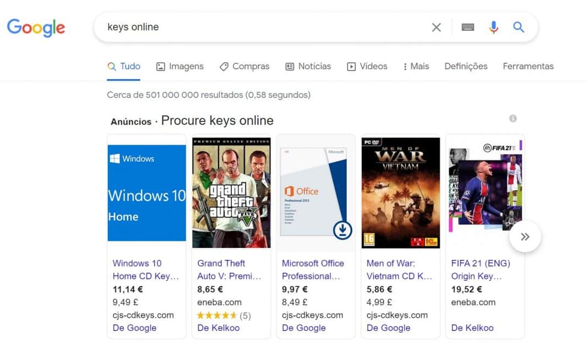Clear the search box with the X icon
This screenshot has height=348, width=587.
coord(436,27)
